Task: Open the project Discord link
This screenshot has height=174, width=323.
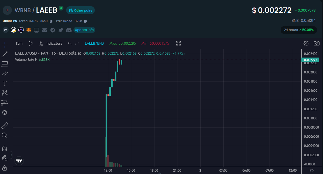Action: click(69, 30)
